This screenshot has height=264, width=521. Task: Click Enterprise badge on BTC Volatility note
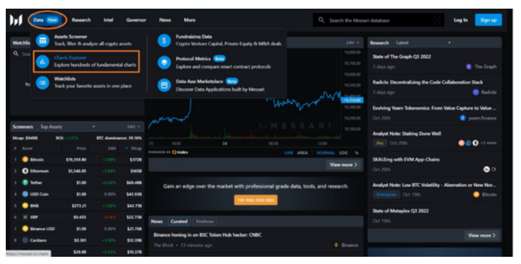click(x=386, y=194)
